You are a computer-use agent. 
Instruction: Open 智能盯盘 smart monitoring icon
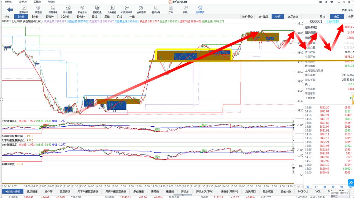pos(97,8)
